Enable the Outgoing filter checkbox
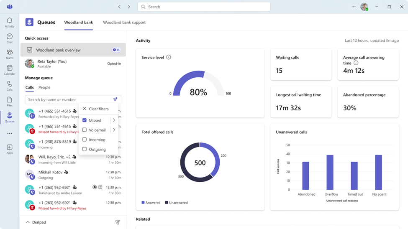 pyautogui.click(x=84, y=149)
